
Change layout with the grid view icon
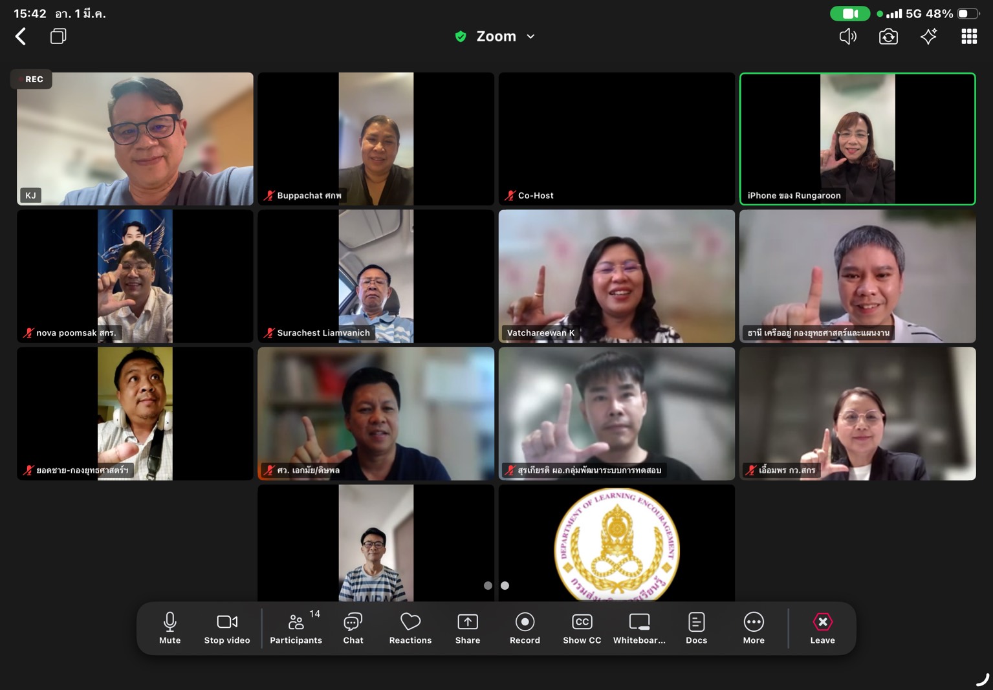pyautogui.click(x=968, y=37)
